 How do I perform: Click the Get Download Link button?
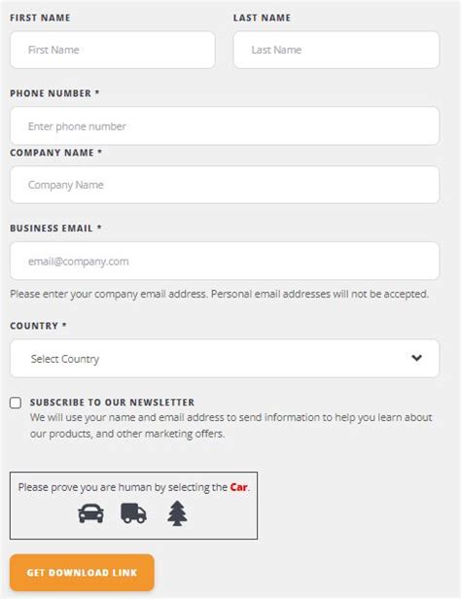tap(82, 573)
